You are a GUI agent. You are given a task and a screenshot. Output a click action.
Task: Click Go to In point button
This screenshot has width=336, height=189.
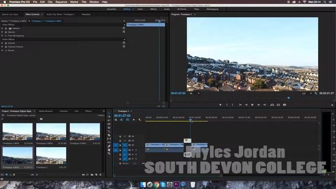click(x=240, y=105)
